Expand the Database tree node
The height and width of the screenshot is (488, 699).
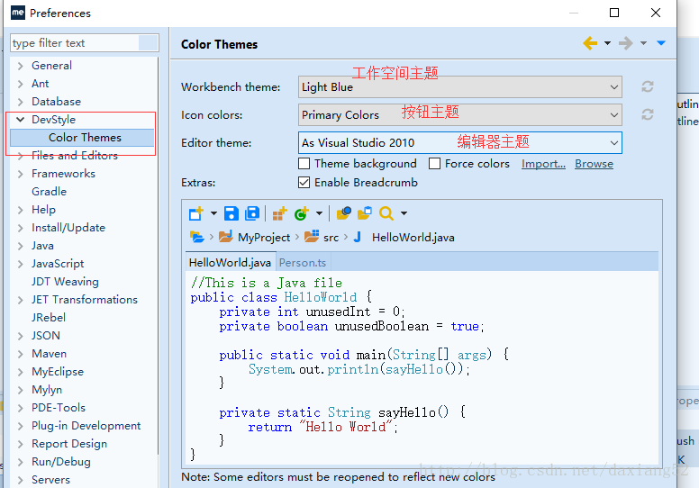pyautogui.click(x=21, y=102)
